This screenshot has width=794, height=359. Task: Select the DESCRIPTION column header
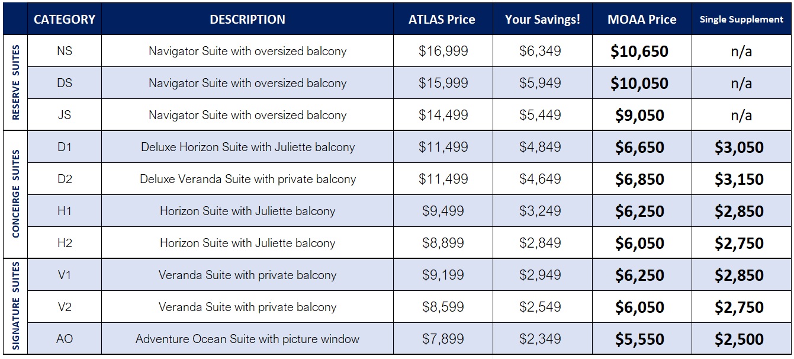tap(247, 19)
